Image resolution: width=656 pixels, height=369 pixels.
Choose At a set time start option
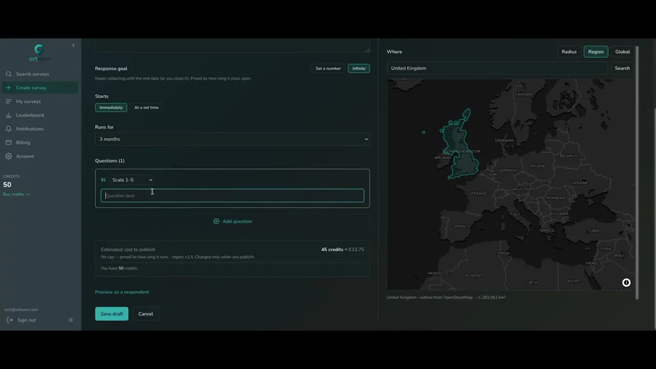(146, 107)
